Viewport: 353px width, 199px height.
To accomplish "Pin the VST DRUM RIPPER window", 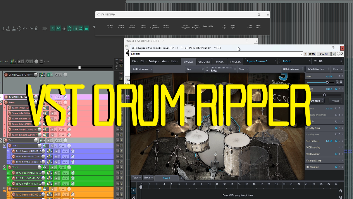I will 259,15.
